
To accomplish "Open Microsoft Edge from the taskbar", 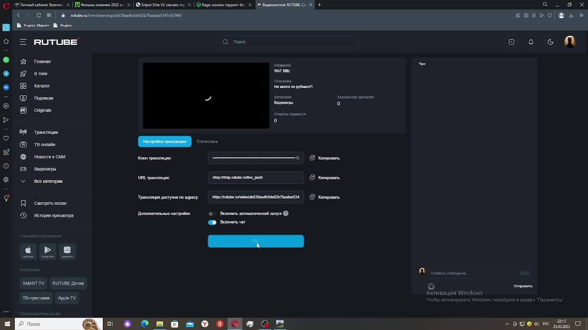I will pos(145,324).
